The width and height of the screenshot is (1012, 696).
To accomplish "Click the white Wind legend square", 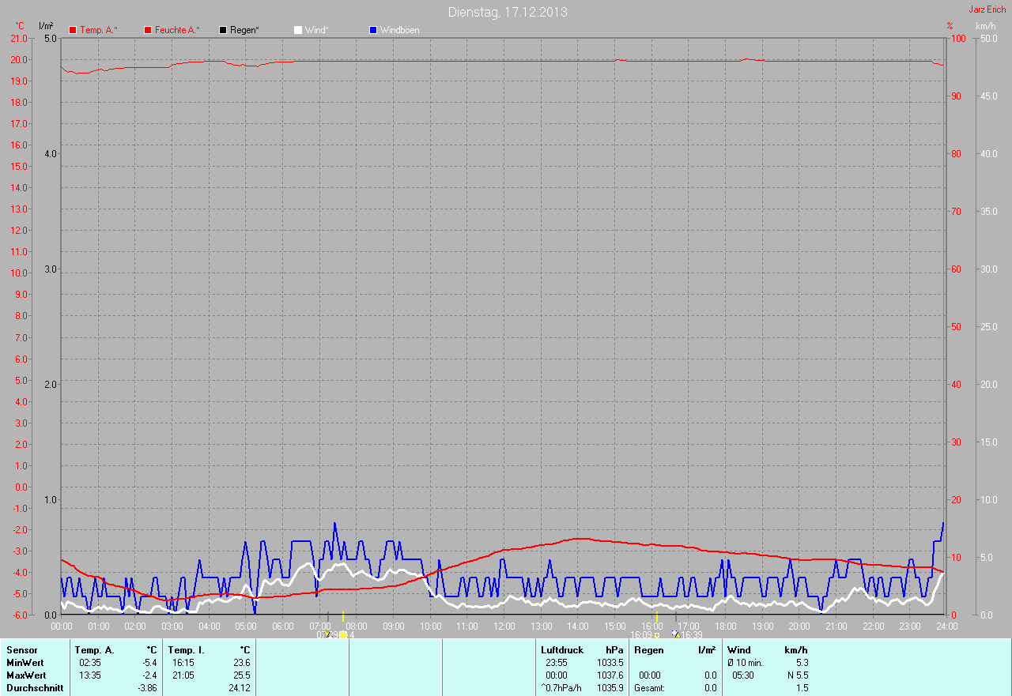I will click(x=298, y=30).
